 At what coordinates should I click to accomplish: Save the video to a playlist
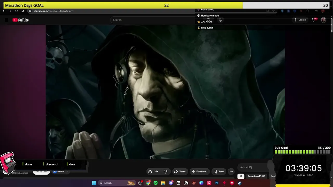(x=219, y=171)
